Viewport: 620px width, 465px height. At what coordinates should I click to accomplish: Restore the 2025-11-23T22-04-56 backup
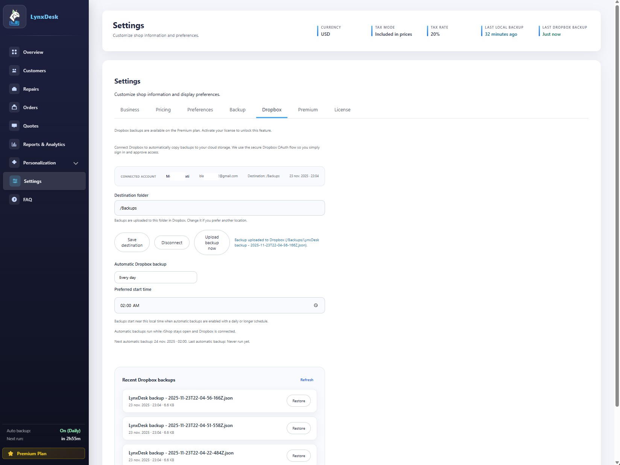(x=298, y=401)
